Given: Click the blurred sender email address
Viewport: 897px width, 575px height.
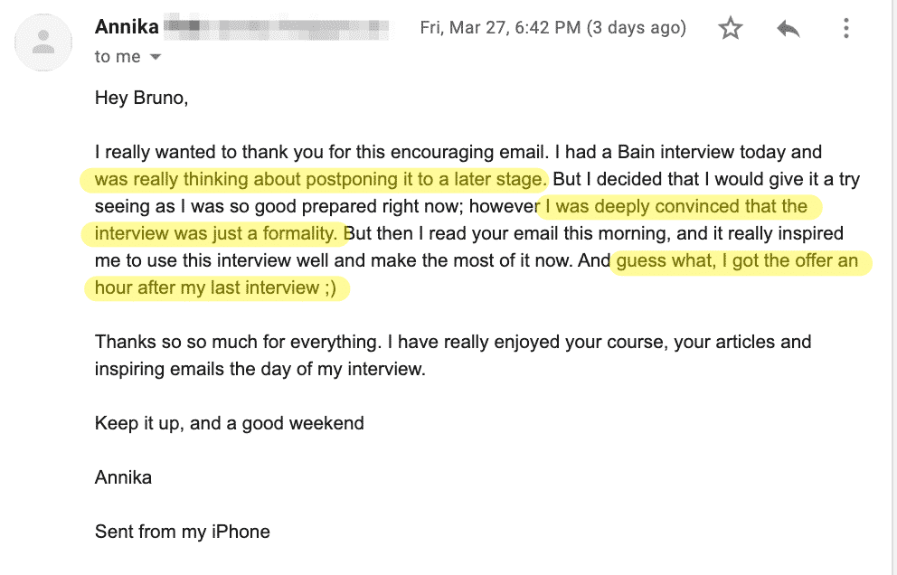Looking at the screenshot, I should [x=277, y=28].
